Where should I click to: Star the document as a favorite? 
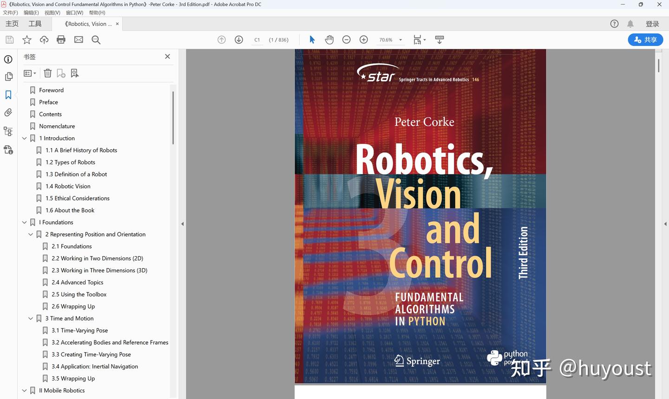coord(26,40)
